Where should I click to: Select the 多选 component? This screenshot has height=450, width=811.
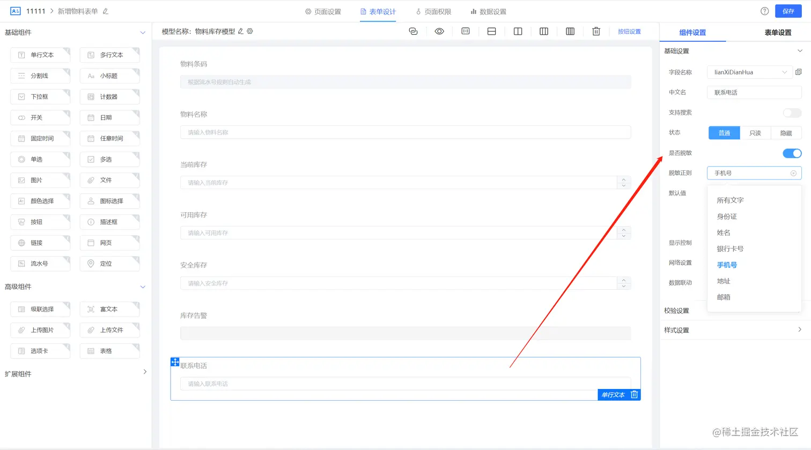click(x=110, y=160)
